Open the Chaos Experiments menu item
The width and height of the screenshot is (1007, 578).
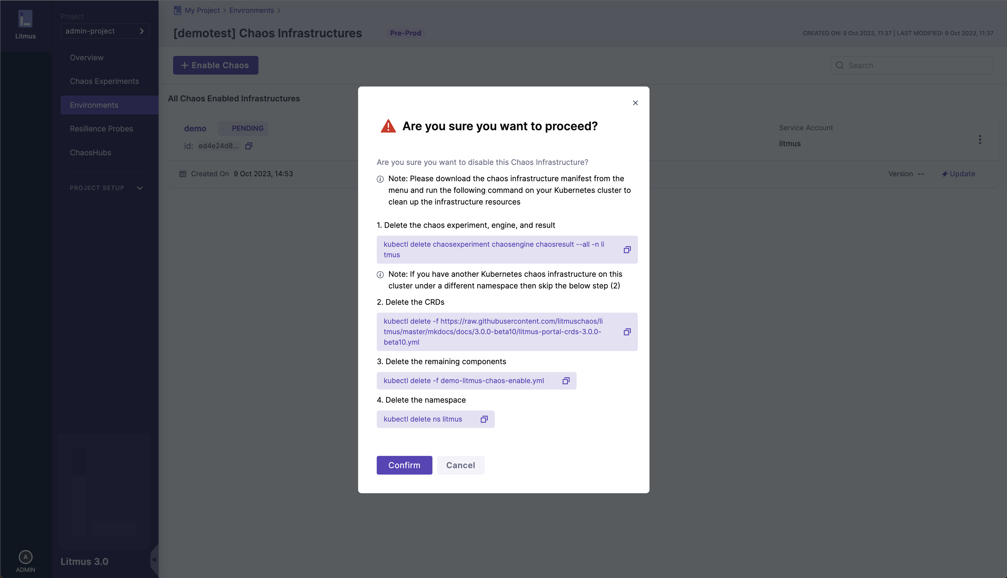pyautogui.click(x=104, y=81)
